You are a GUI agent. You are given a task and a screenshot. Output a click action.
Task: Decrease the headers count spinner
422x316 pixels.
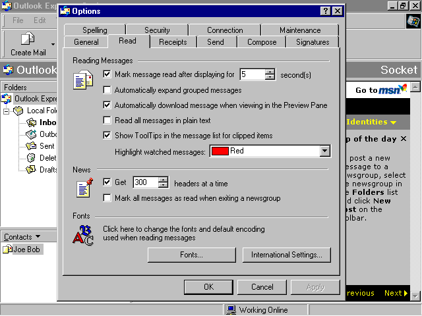(x=163, y=185)
